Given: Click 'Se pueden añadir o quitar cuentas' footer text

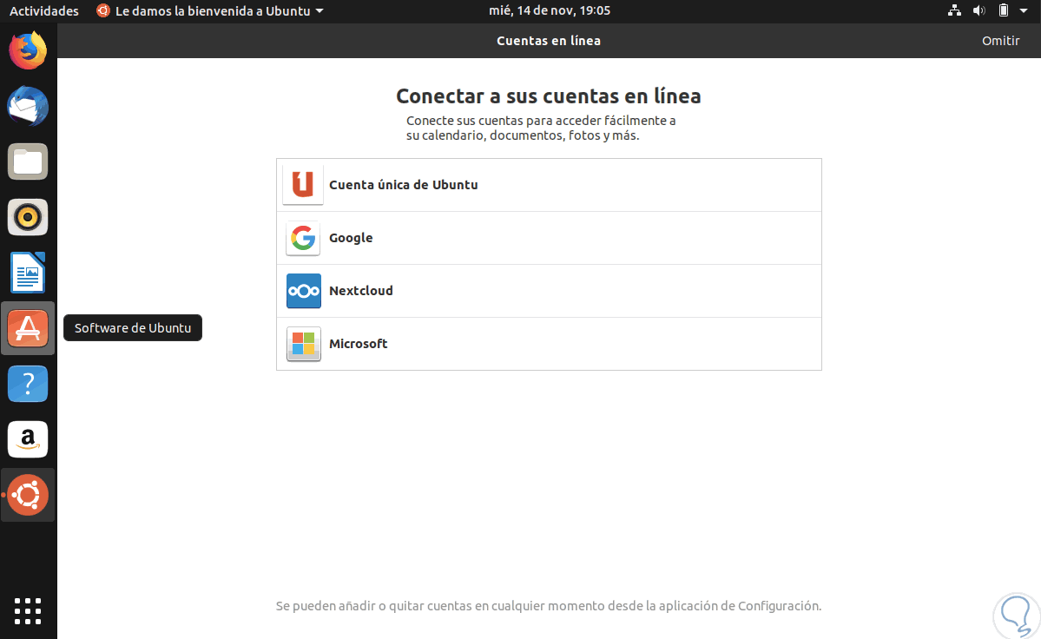Looking at the screenshot, I should pyautogui.click(x=549, y=606).
